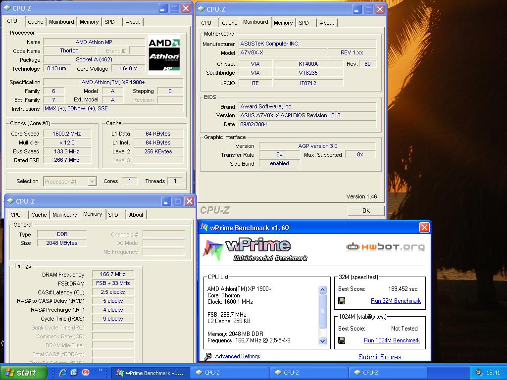Click the second quick launch icon in taskbar
The width and height of the screenshot is (507, 380).
[74, 373]
